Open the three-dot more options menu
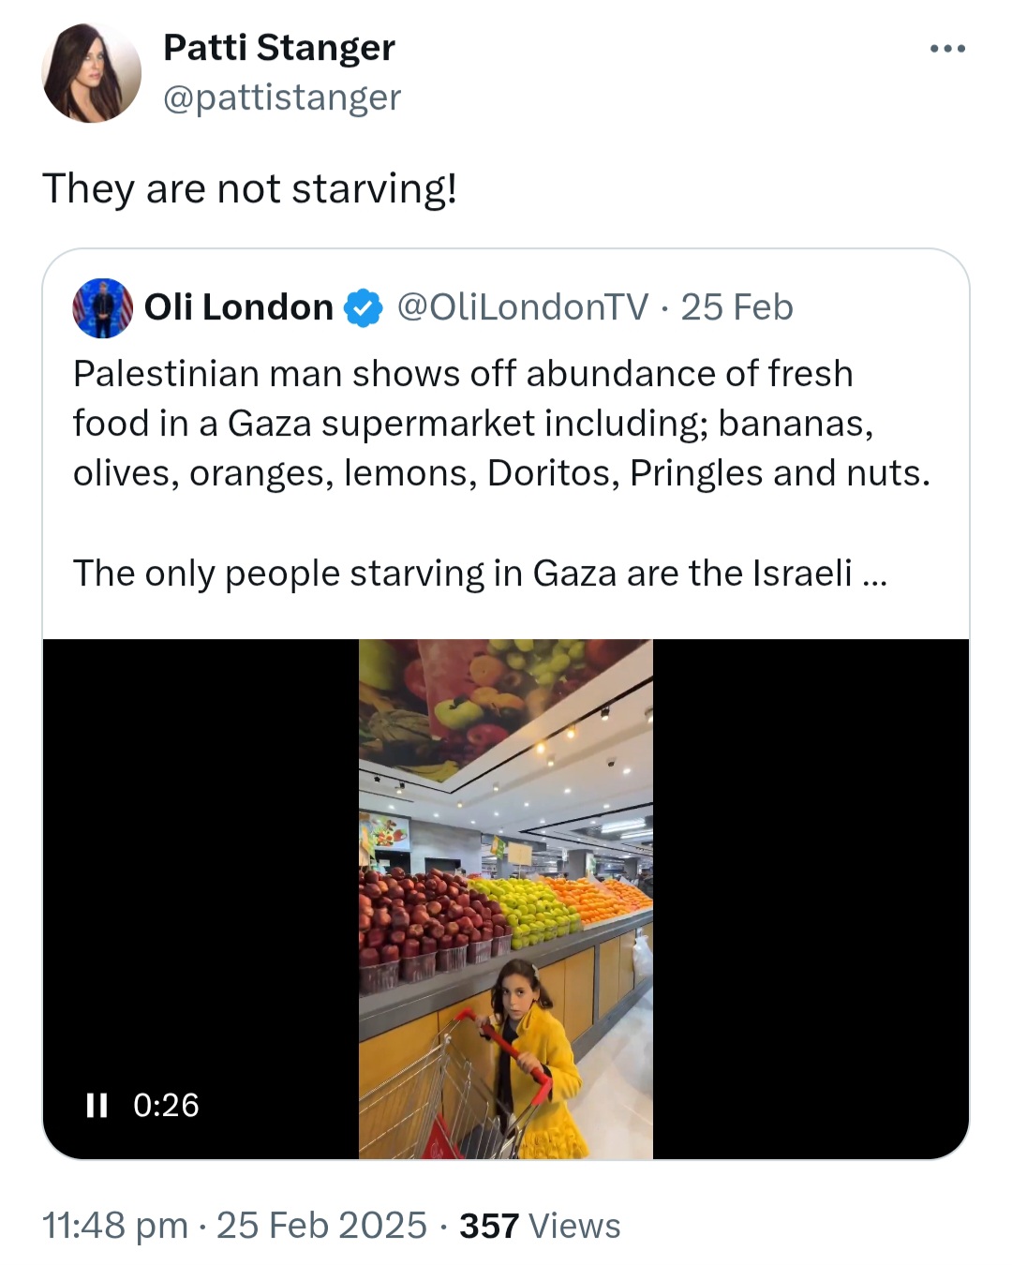The width and height of the screenshot is (1012, 1265). 947,49
